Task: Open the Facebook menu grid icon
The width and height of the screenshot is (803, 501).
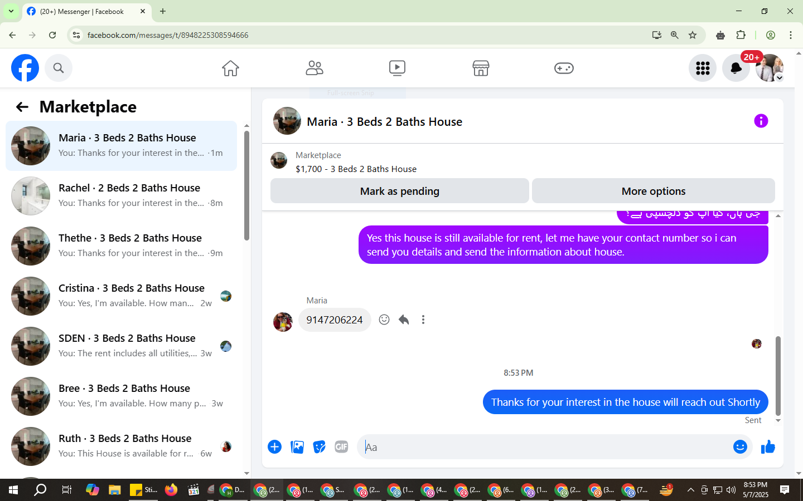Action: click(703, 68)
